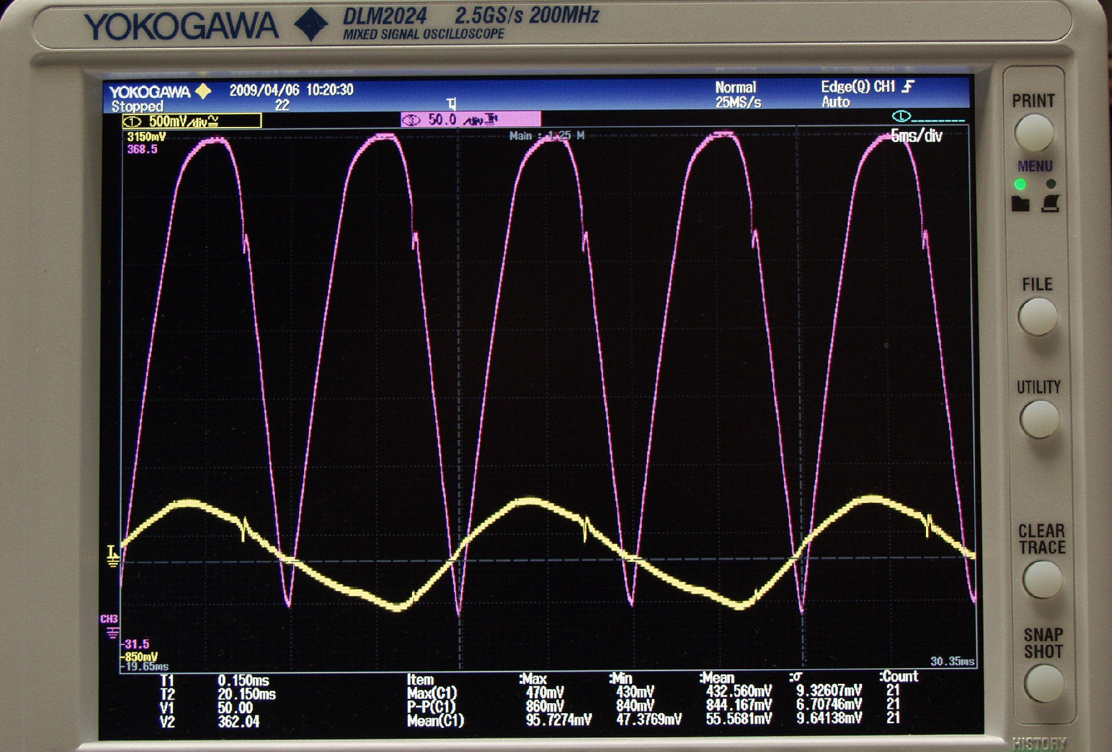Screen dimensions: 1112x752
Task: Select the pink CH3 50.0 scale box
Action: coord(470,119)
